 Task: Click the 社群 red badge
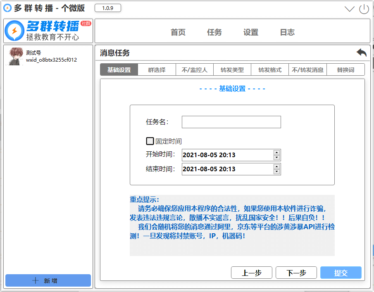click(86, 24)
